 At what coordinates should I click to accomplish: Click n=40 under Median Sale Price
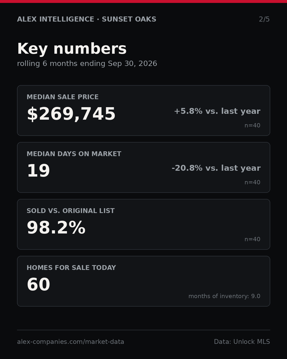coord(252,126)
